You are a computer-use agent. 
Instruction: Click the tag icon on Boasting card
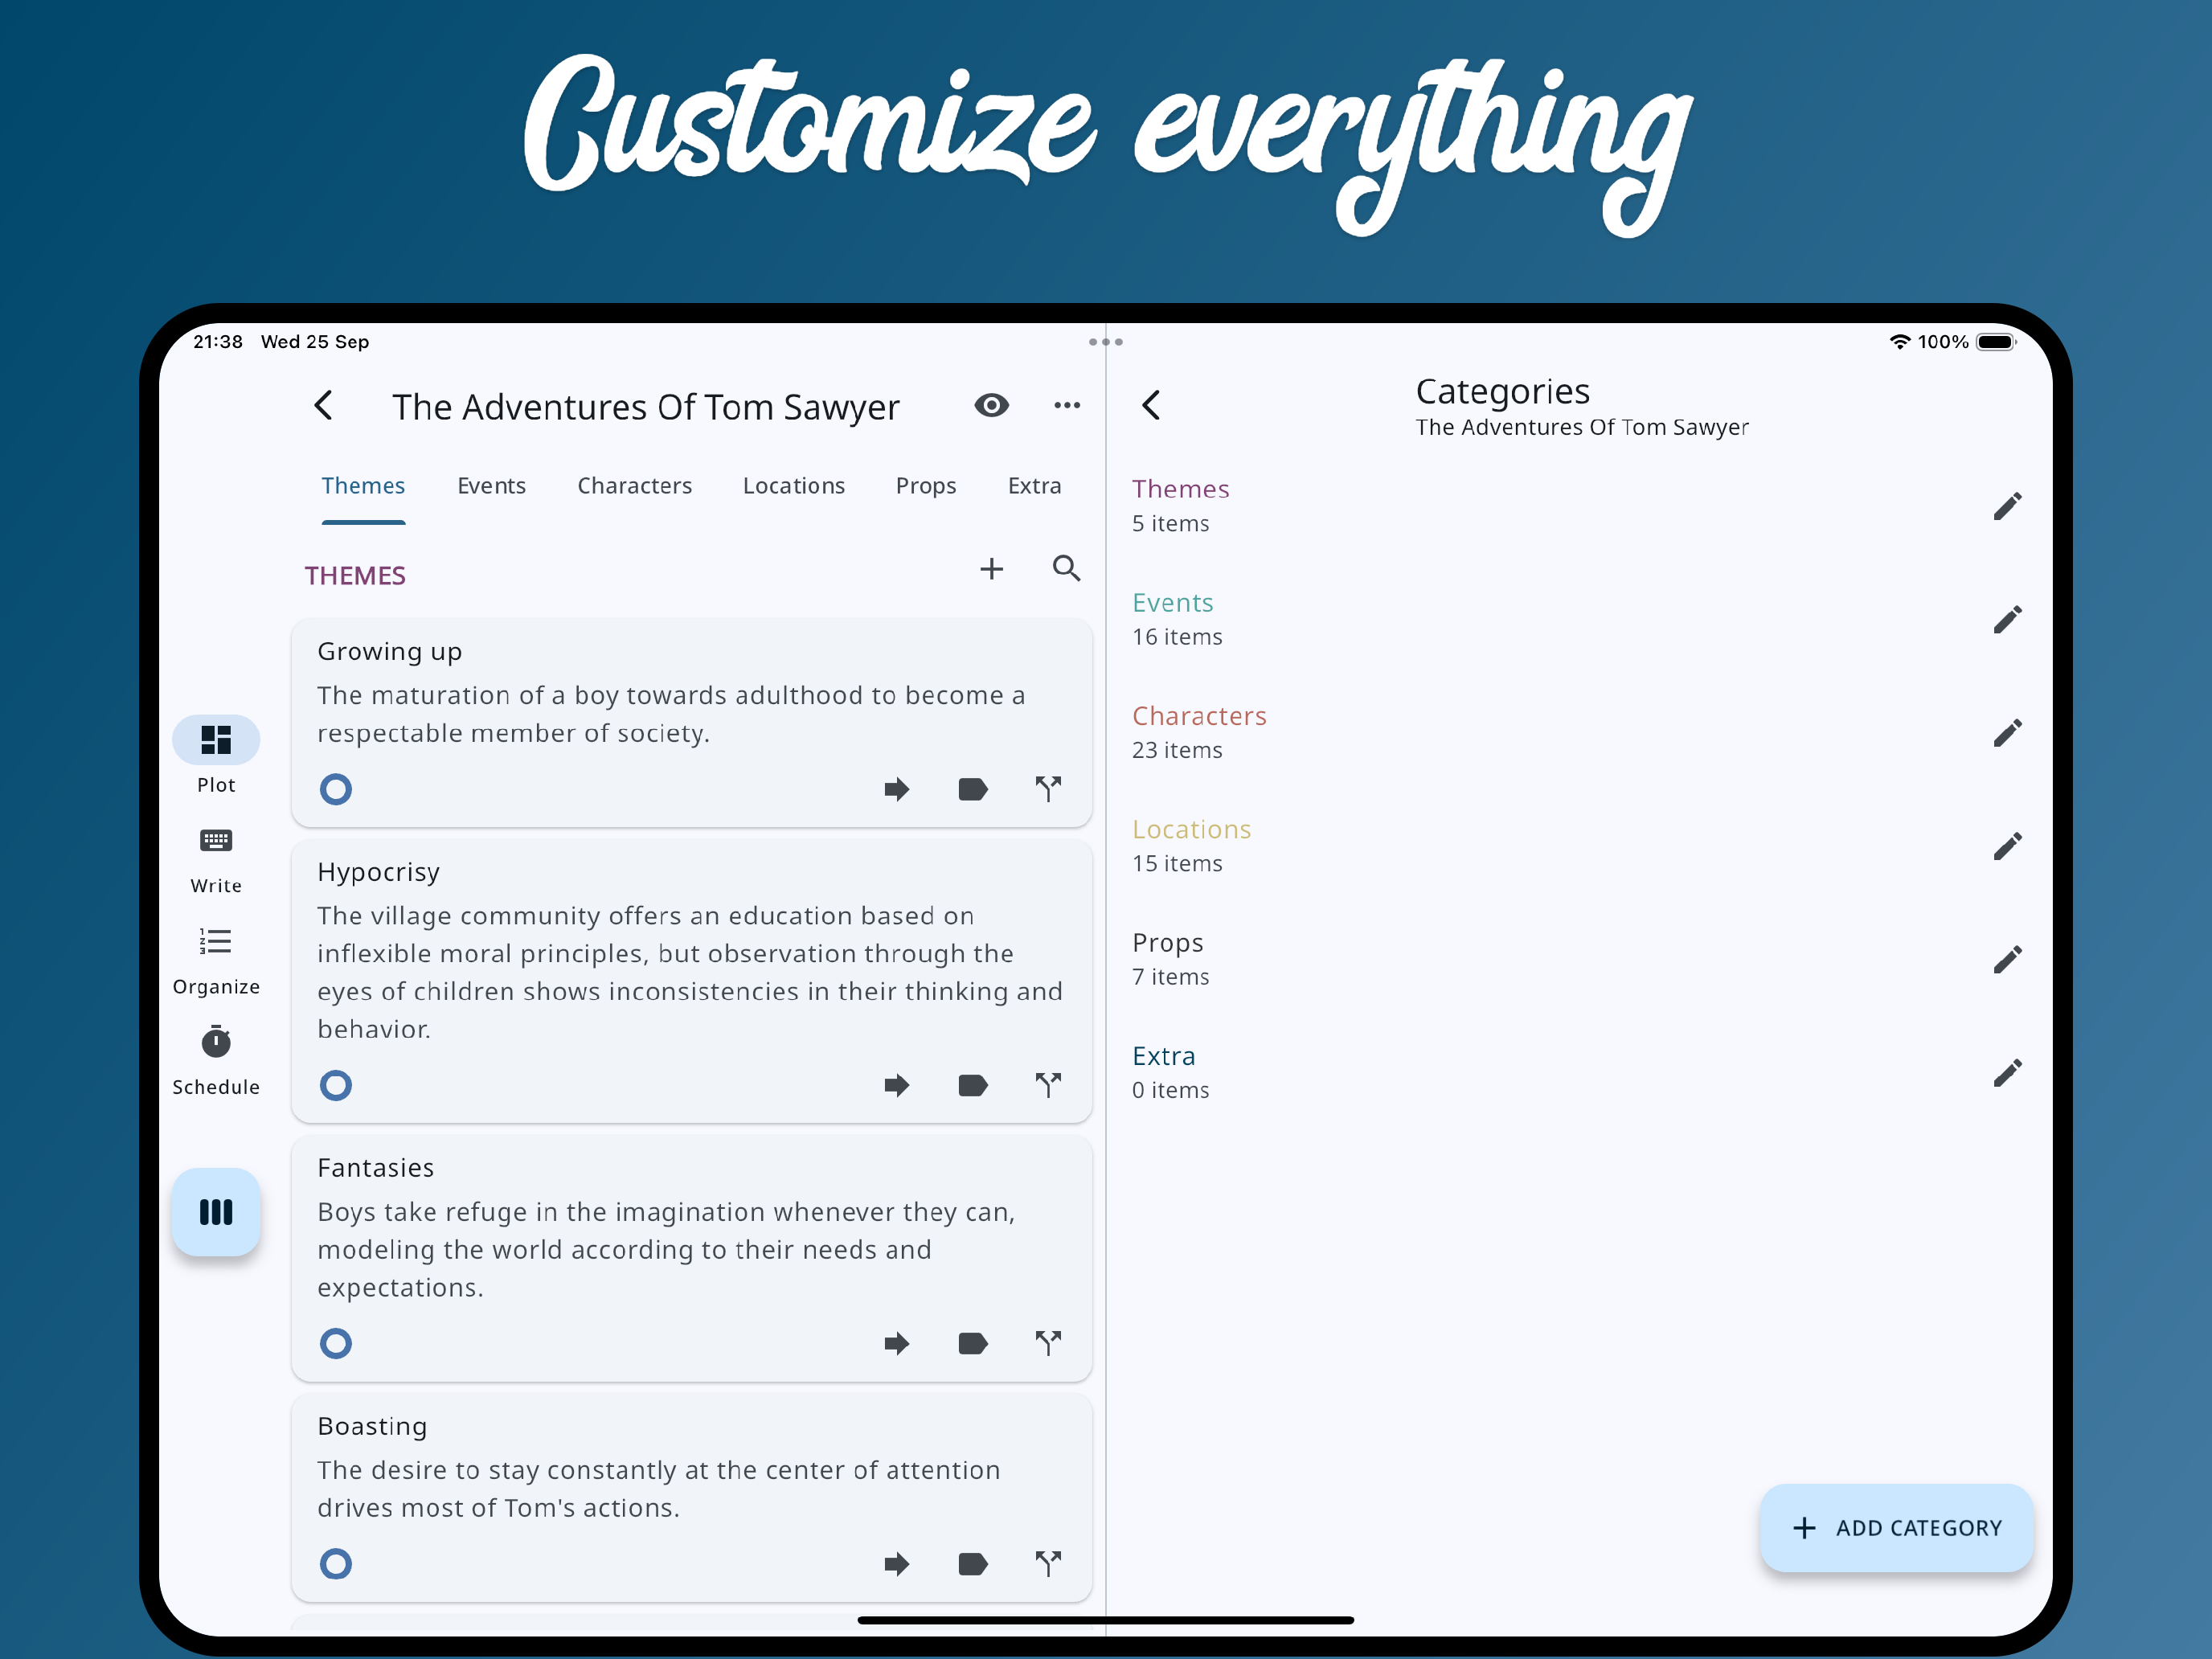[973, 1563]
